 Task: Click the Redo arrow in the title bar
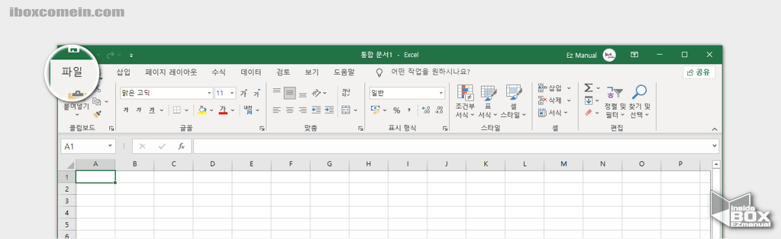(x=111, y=56)
